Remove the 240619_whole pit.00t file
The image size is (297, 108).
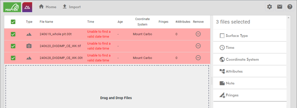tap(198, 34)
